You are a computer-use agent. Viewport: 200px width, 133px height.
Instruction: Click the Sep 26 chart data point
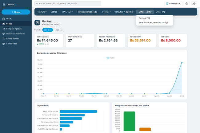point(169,93)
